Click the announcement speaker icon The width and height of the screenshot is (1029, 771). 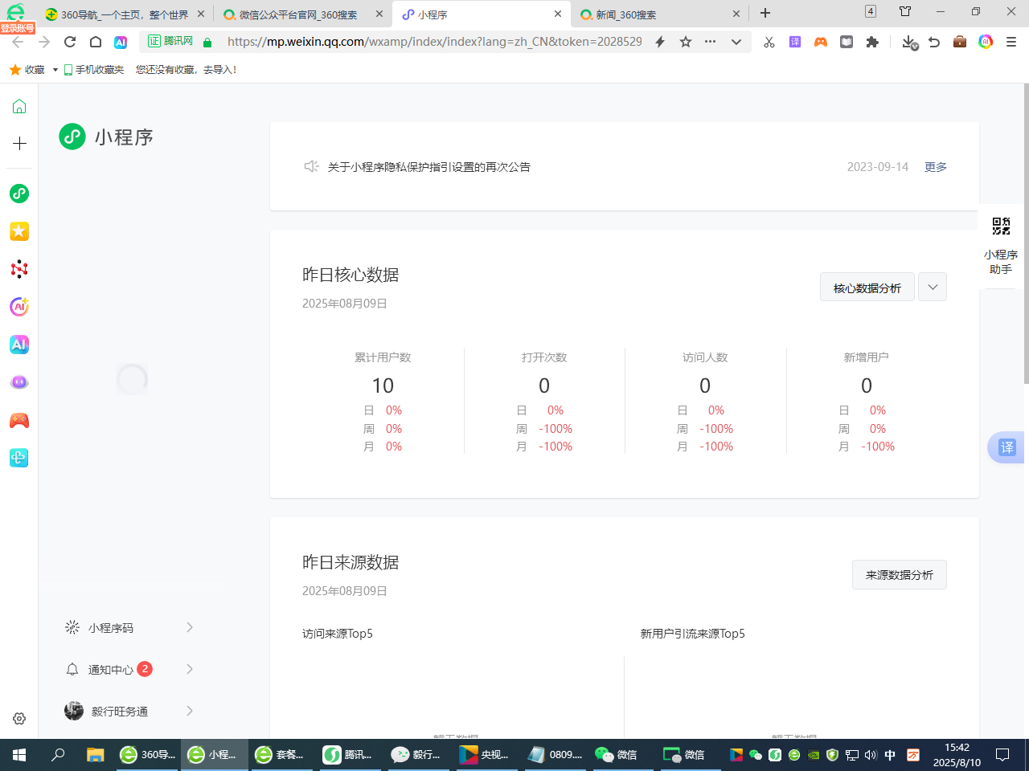pos(311,166)
